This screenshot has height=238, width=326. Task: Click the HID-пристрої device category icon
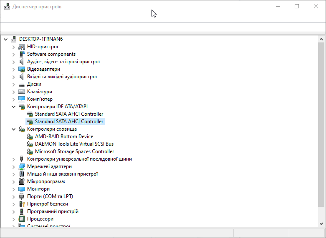[22, 47]
